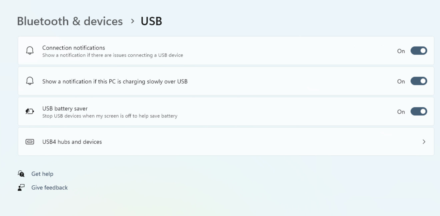Open the USB4 hubs and devices row
Screen dimensions: 440x216
pos(226,141)
